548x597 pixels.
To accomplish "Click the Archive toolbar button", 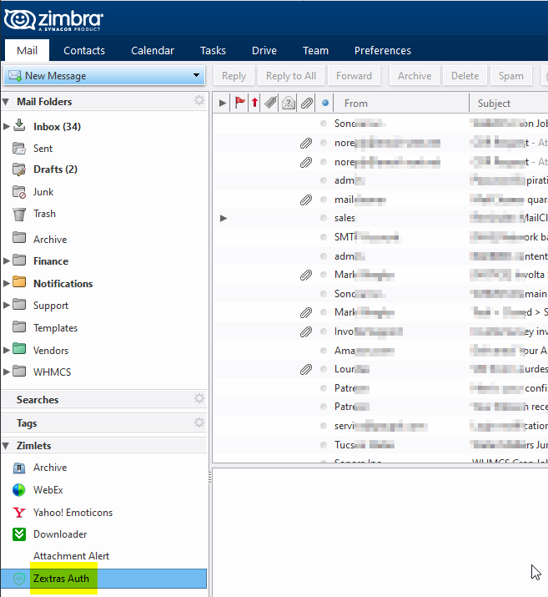I will [415, 76].
